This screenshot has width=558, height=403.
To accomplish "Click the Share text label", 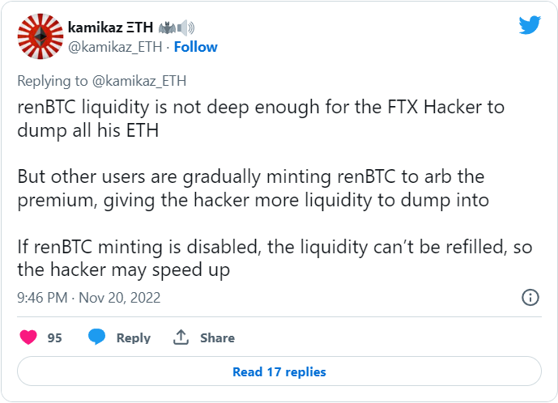I will click(217, 338).
